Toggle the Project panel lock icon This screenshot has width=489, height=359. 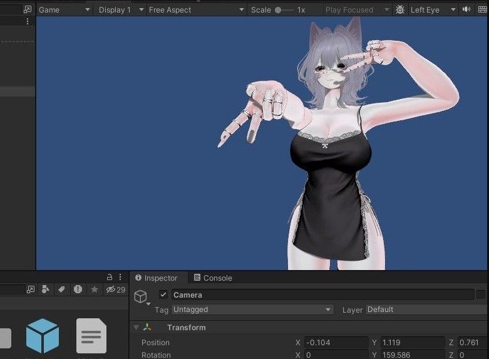pyautogui.click(x=110, y=277)
